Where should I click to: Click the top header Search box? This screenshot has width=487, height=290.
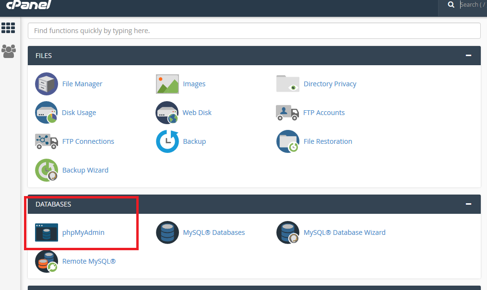tap(470, 5)
